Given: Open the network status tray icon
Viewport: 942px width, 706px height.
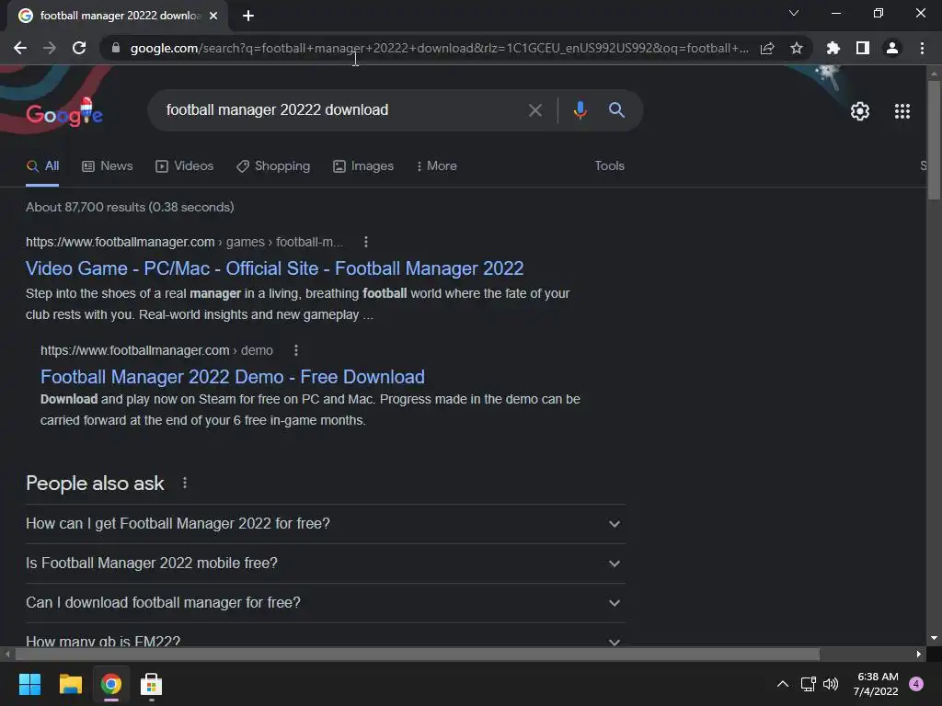Looking at the screenshot, I should pos(808,684).
